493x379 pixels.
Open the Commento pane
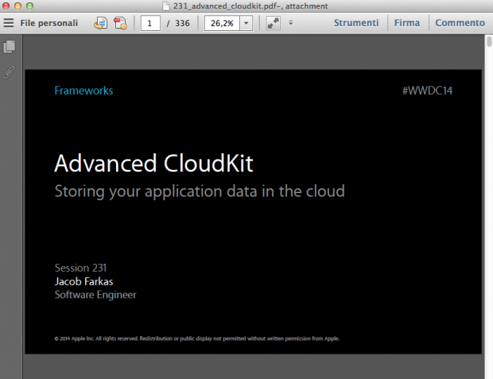click(460, 22)
